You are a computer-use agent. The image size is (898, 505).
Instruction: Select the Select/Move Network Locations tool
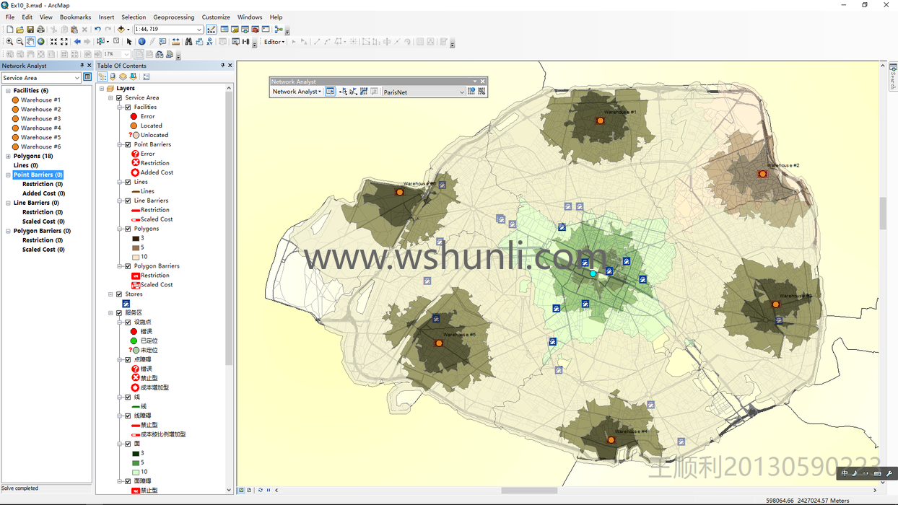pos(353,92)
